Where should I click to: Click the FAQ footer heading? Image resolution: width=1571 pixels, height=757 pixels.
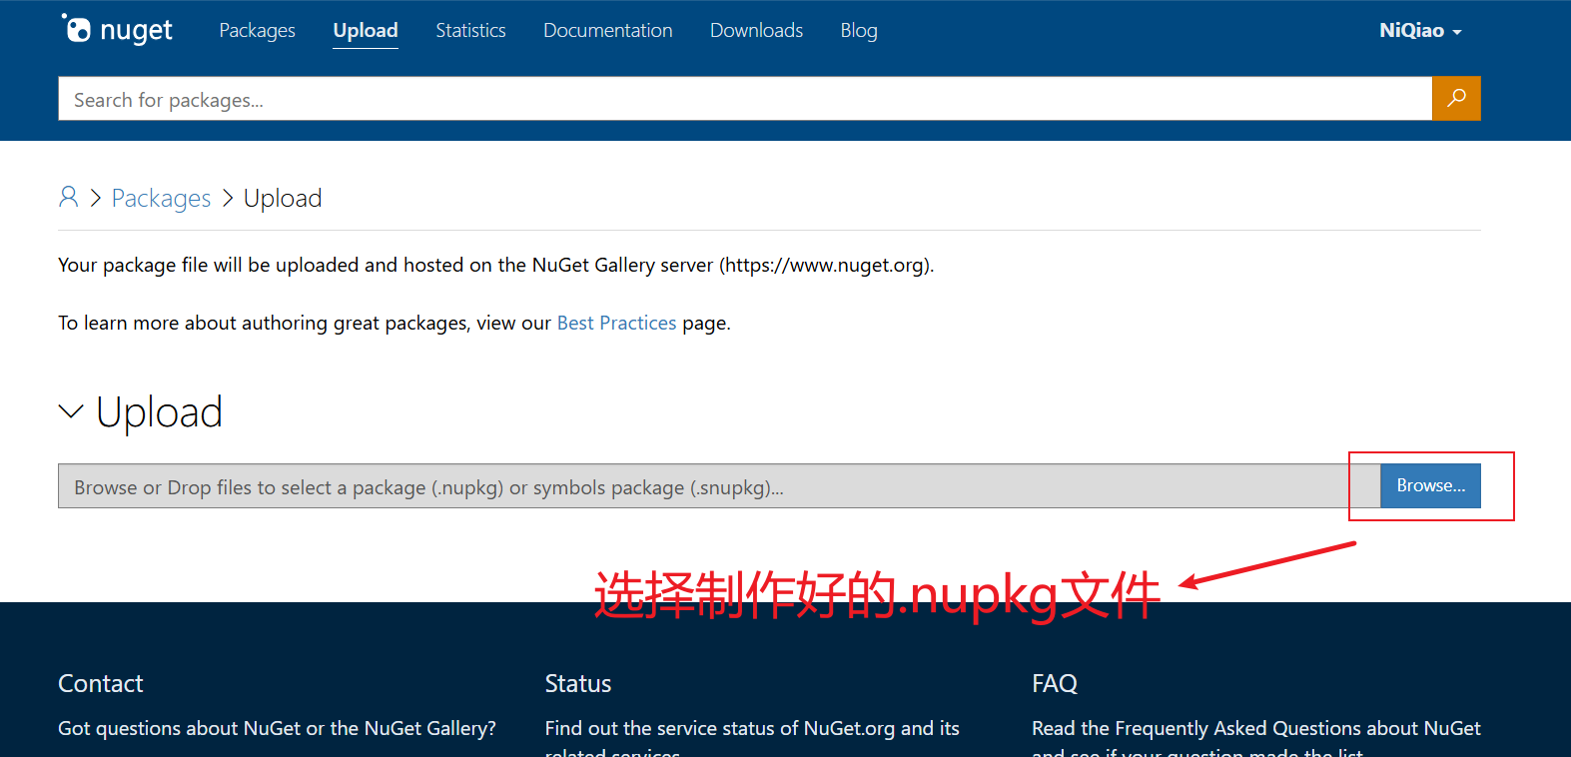click(1055, 683)
